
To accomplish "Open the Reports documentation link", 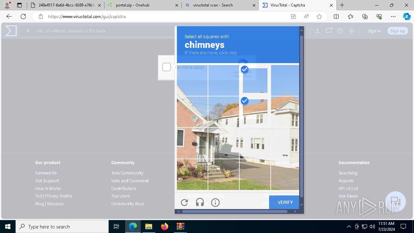I will [346, 181].
